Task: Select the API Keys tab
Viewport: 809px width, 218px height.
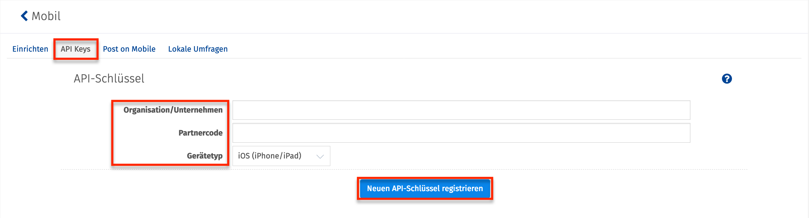Action: click(76, 49)
